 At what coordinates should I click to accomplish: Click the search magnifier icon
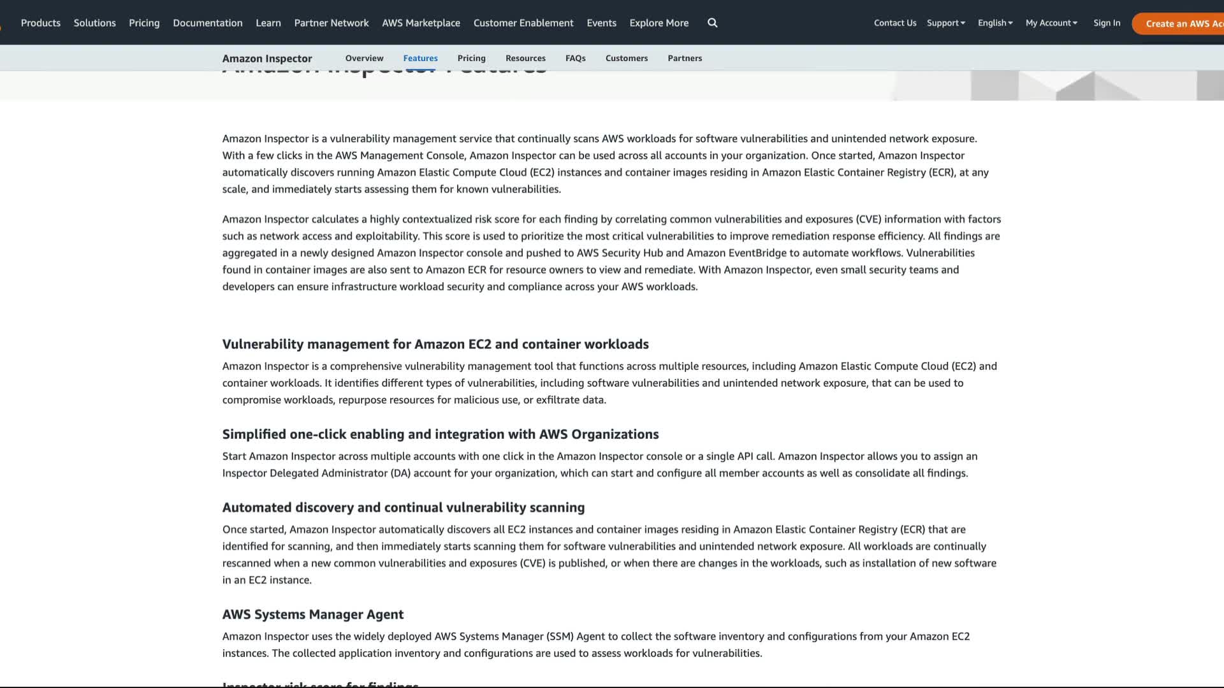pos(712,23)
